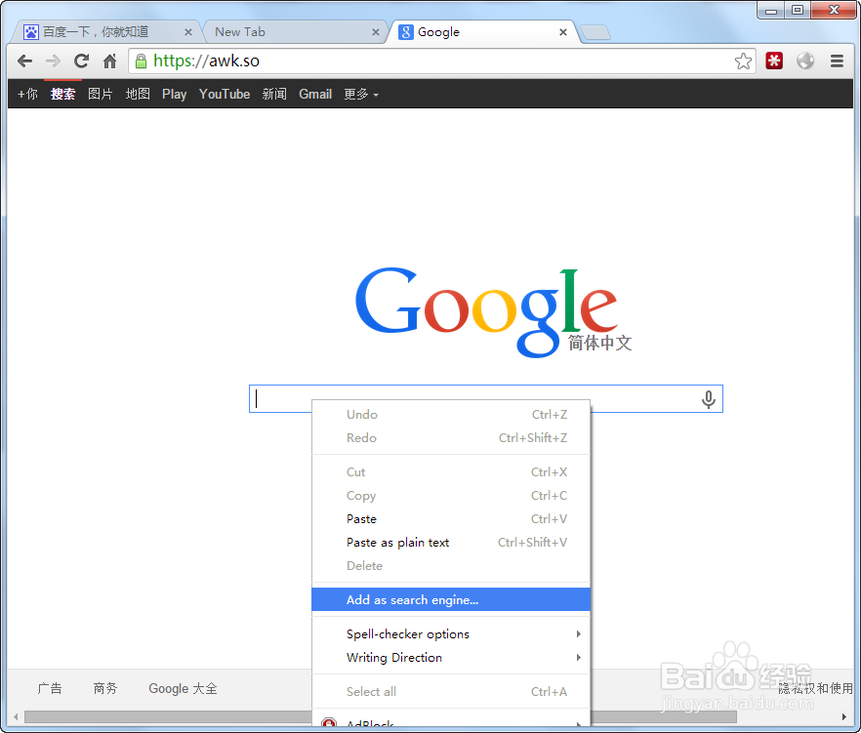861x733 pixels.
Task: Open the Chrome hamburger menu
Action: click(x=837, y=61)
